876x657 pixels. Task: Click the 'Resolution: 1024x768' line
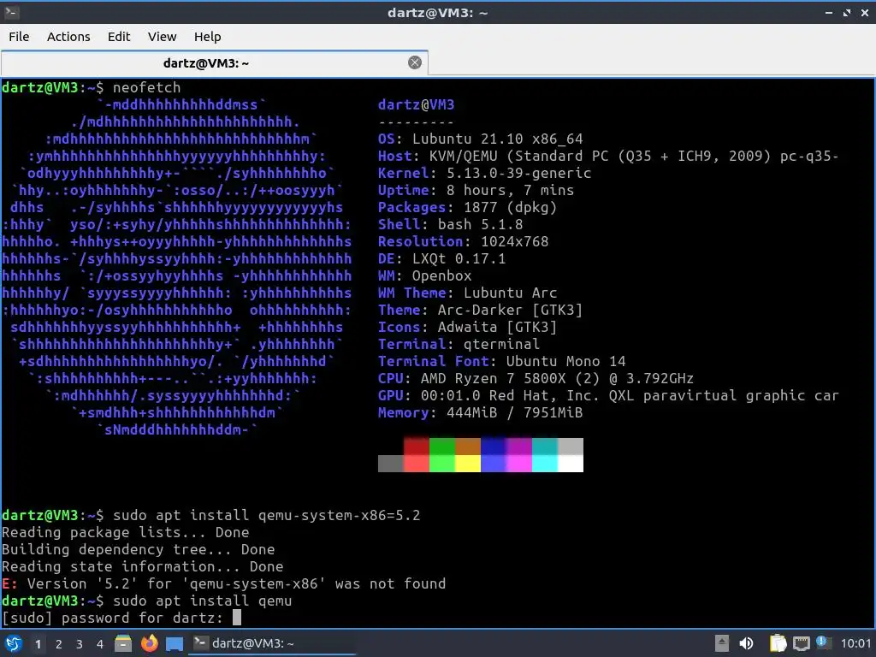click(x=463, y=241)
